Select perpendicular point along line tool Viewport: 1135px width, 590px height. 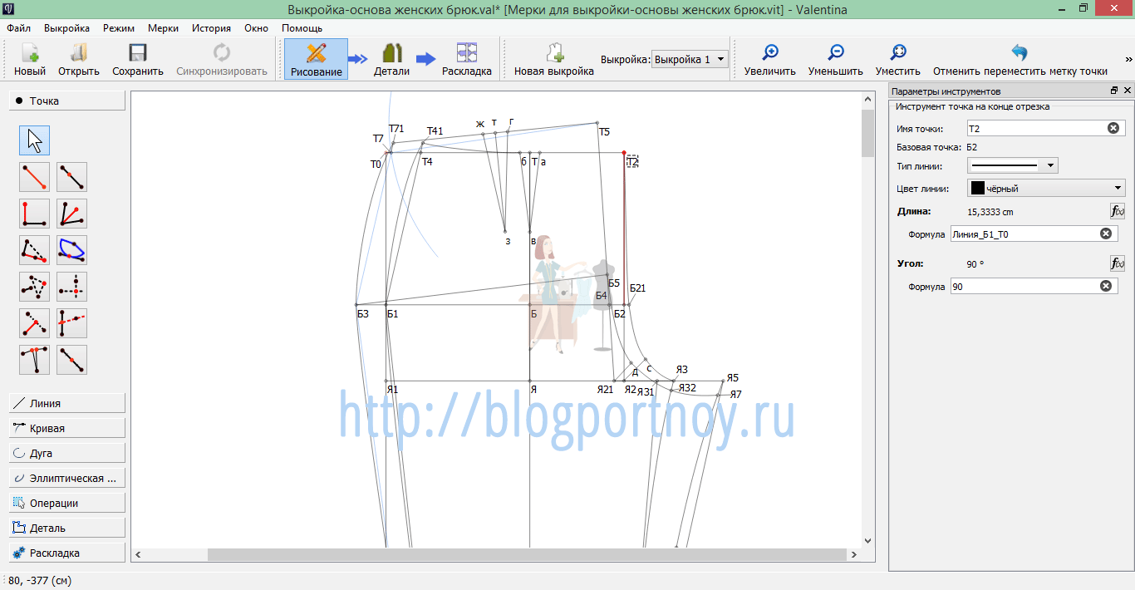coord(34,323)
